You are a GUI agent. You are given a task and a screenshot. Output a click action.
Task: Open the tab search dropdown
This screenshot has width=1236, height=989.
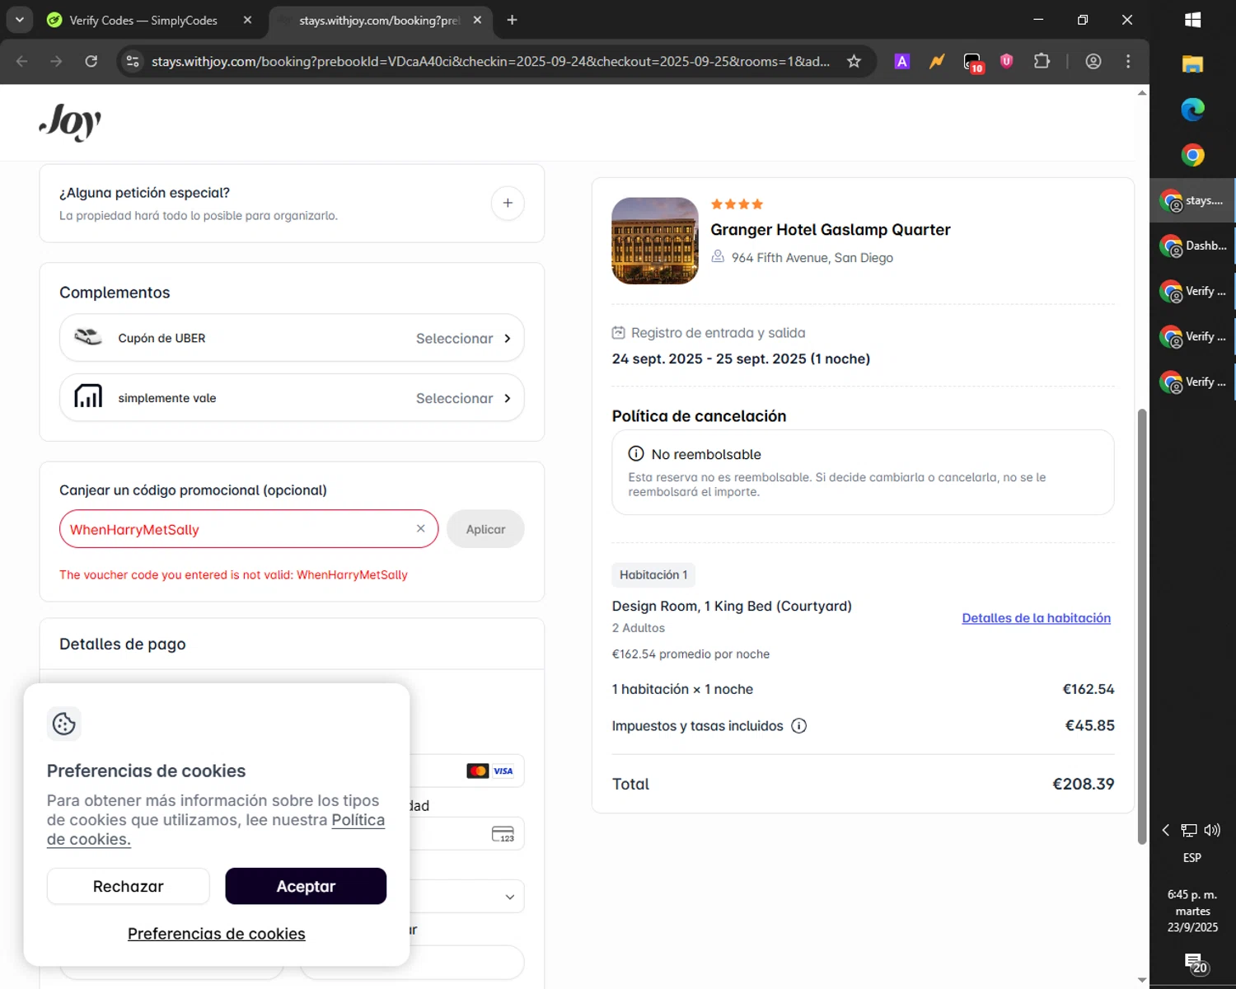click(x=19, y=20)
